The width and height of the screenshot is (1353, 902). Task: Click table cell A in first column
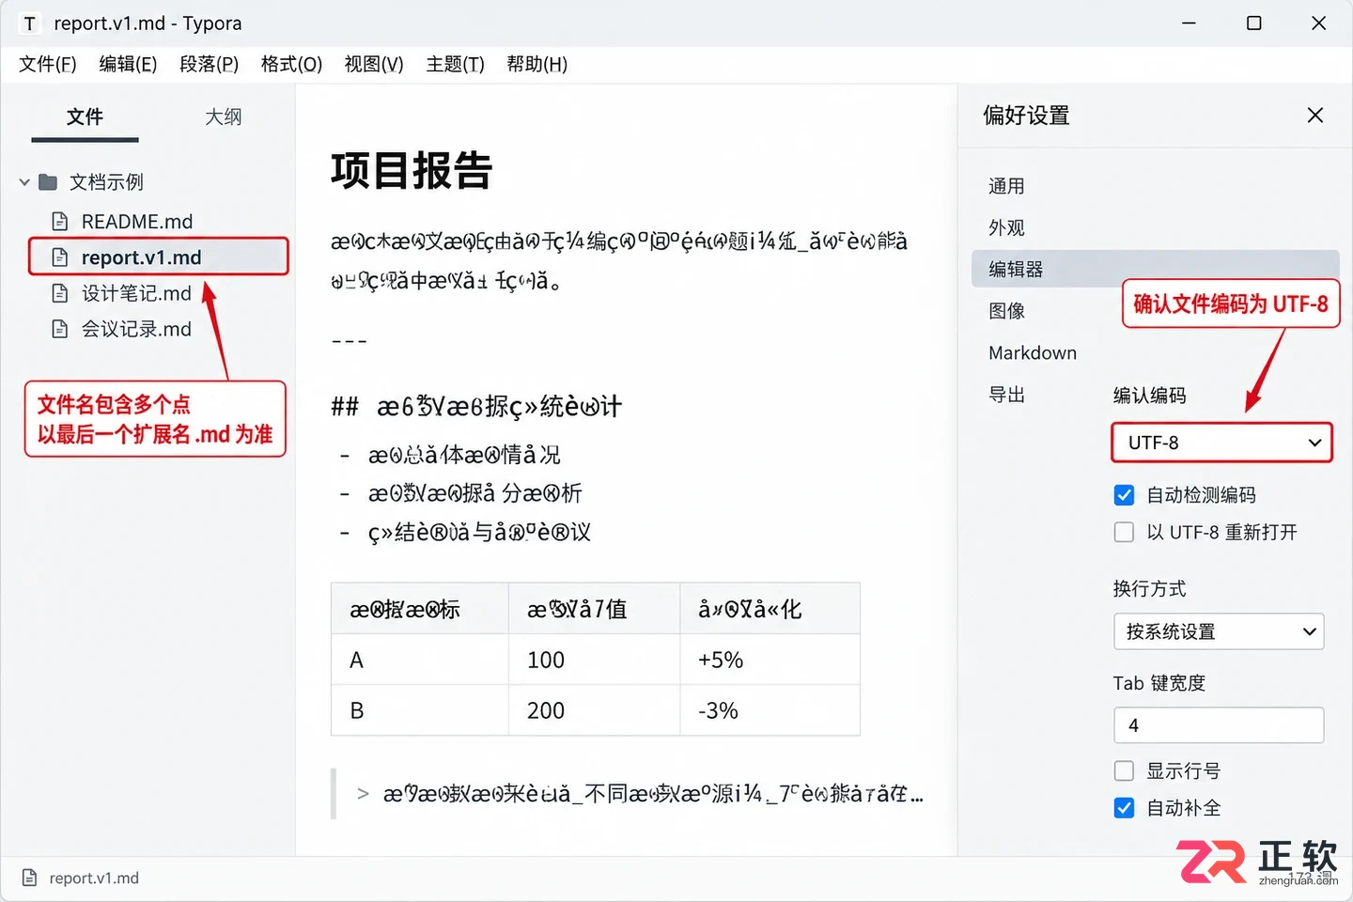tap(420, 660)
